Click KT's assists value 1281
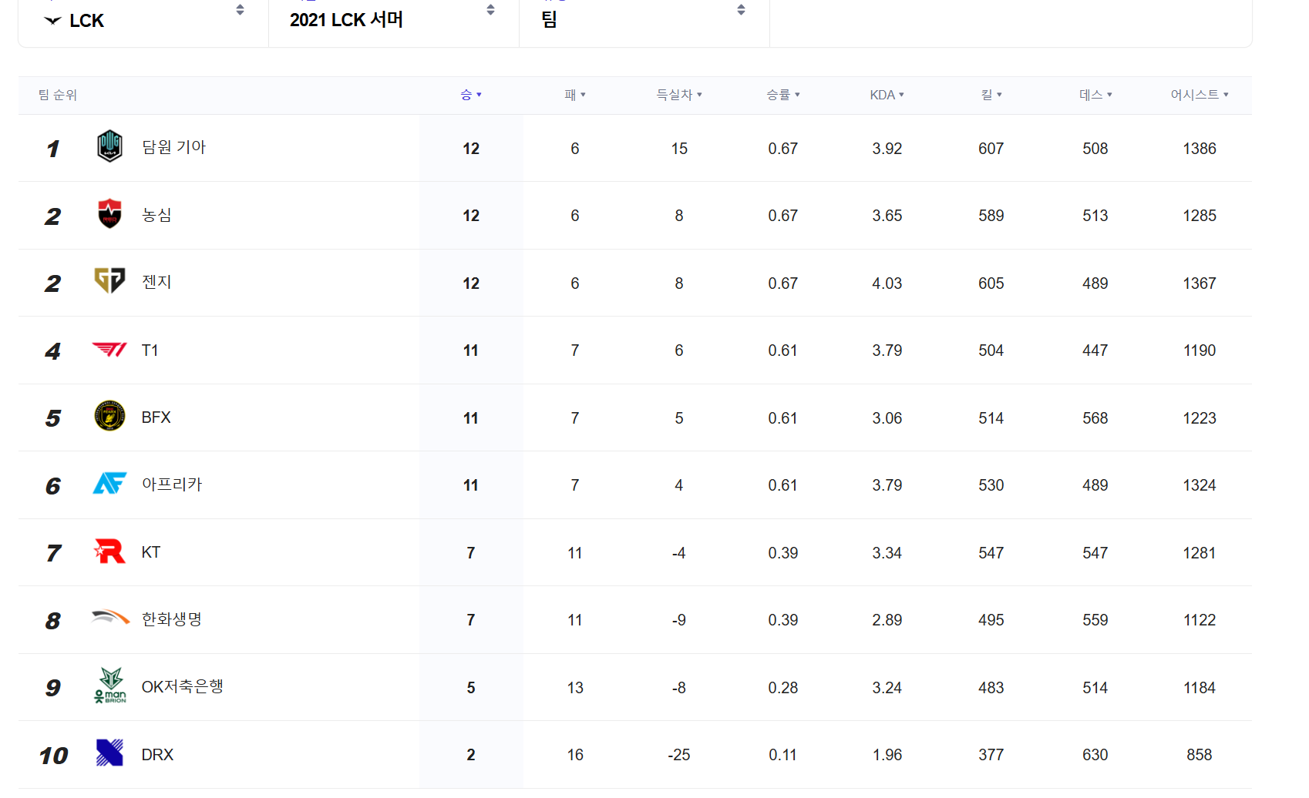This screenshot has width=1309, height=798. pos(1200,553)
